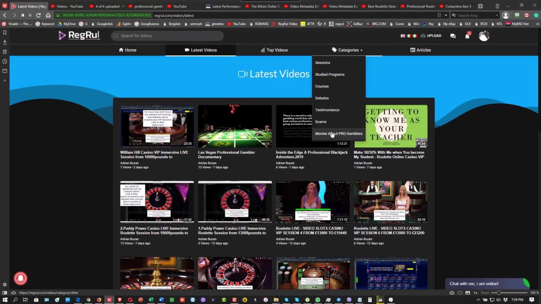Open gtmetrix bookmark
The width and height of the screenshot is (541, 304).
point(214,24)
